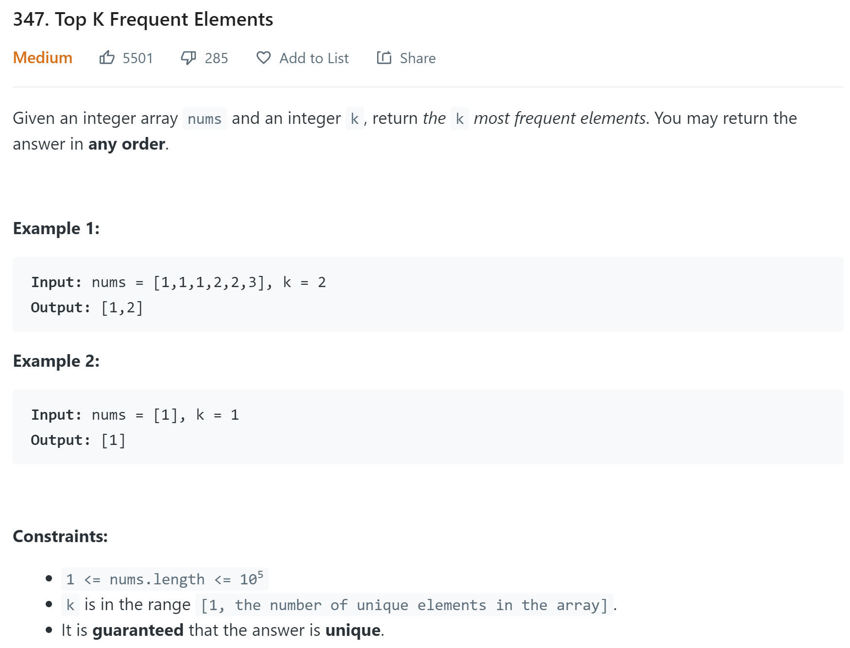Screen dimensions: 850x648
Task: Click the bold any order text
Action: point(127,144)
